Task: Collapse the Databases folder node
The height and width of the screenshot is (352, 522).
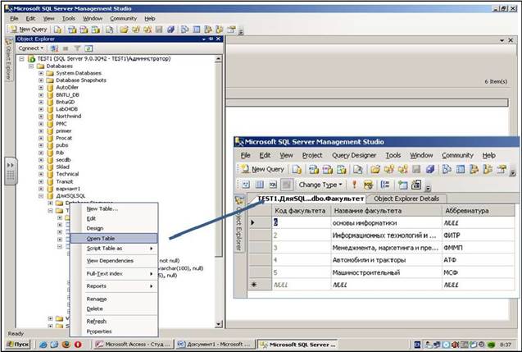Action: click(x=31, y=66)
